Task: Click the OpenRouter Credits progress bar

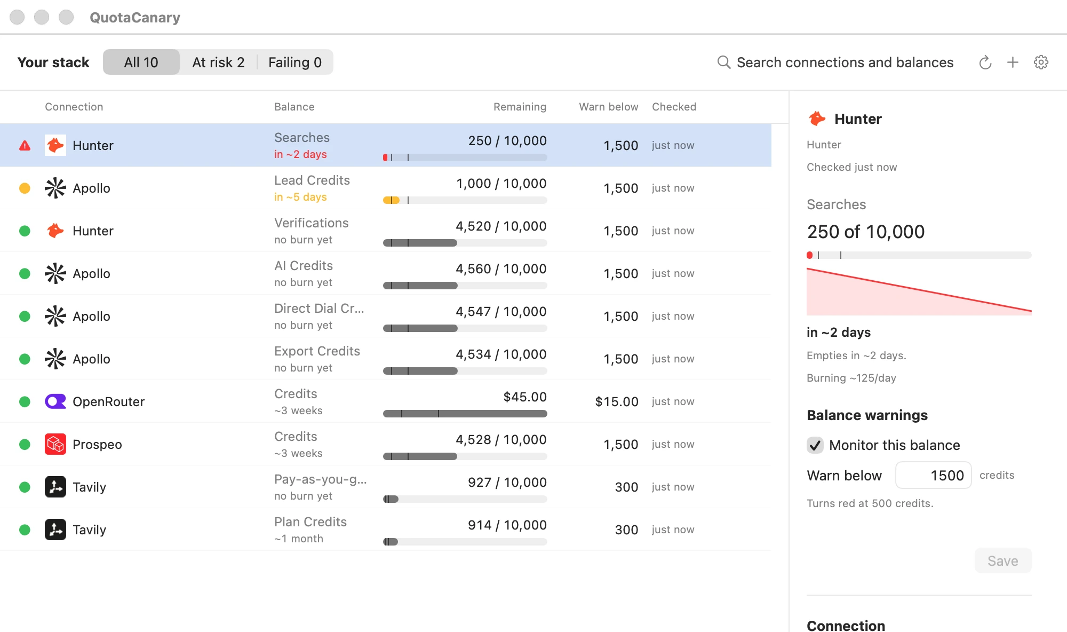Action: pyautogui.click(x=465, y=414)
